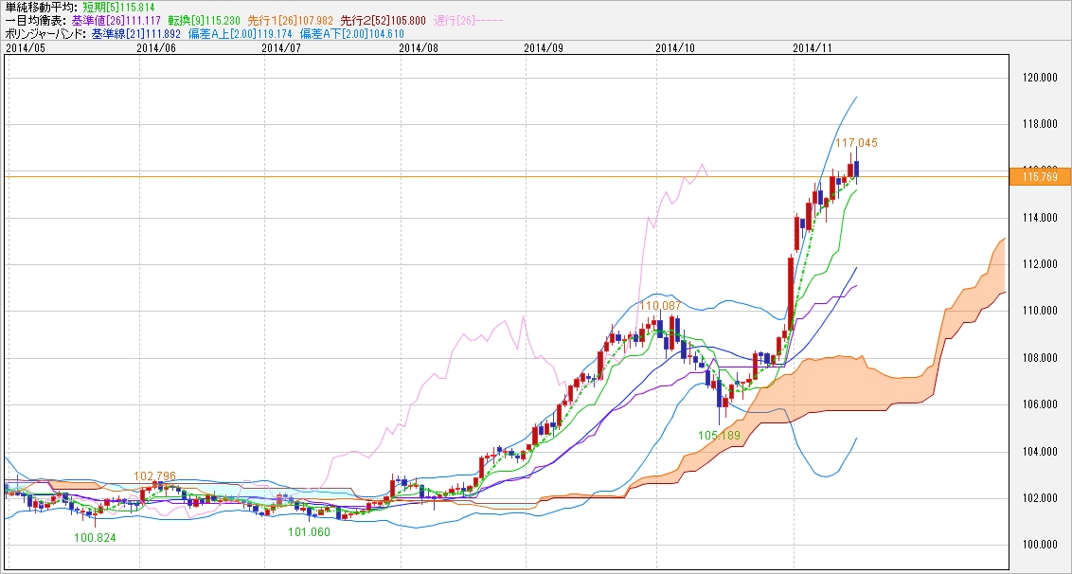This screenshot has height=574, width=1072.
Task: Click the 110.087 peak price label
Action: (659, 306)
